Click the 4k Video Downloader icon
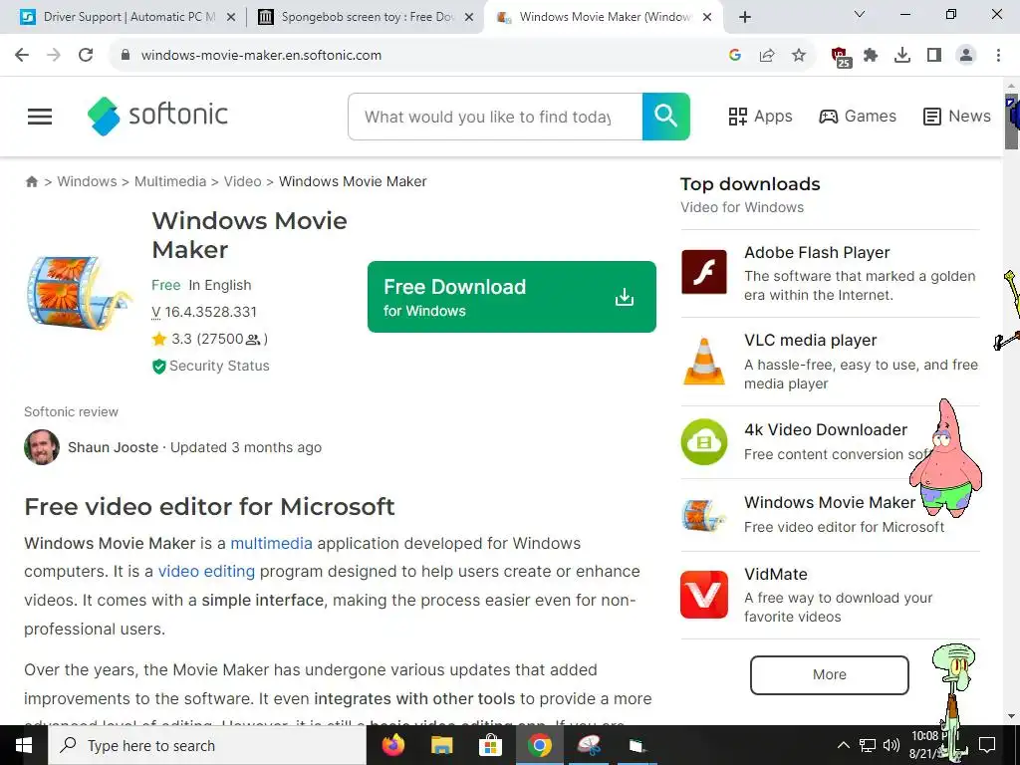Image resolution: width=1020 pixels, height=765 pixels. [704, 442]
